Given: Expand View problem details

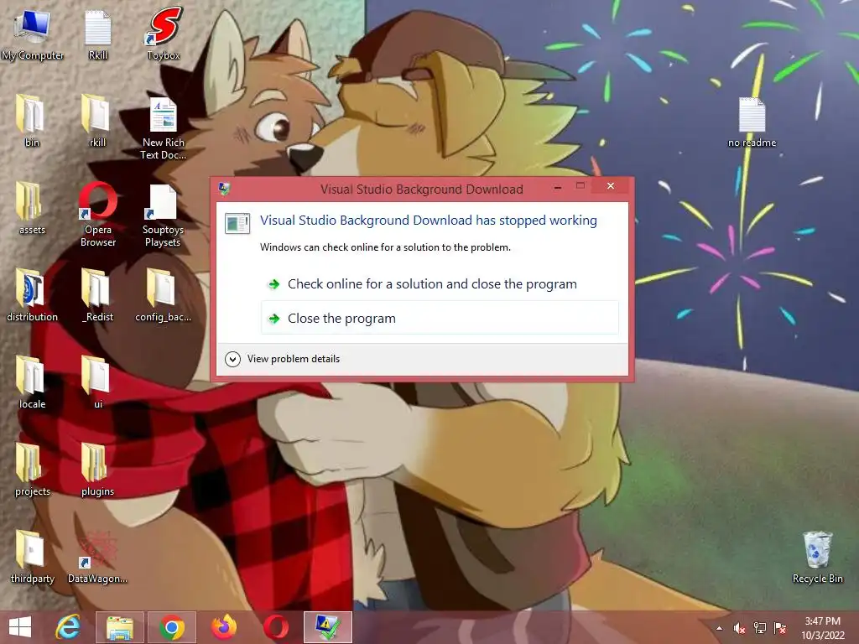Looking at the screenshot, I should pos(233,359).
